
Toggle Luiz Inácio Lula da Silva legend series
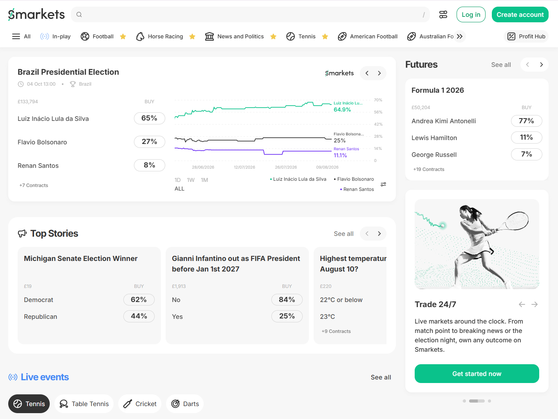[x=298, y=179]
